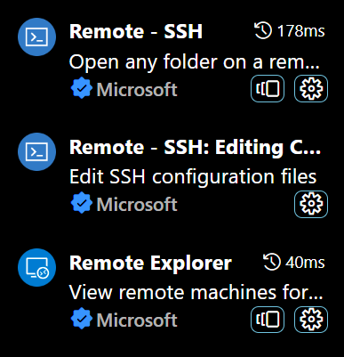Screen dimensions: 344x357
Task: Click "Edit SSH configuration files" description
Action: (193, 177)
